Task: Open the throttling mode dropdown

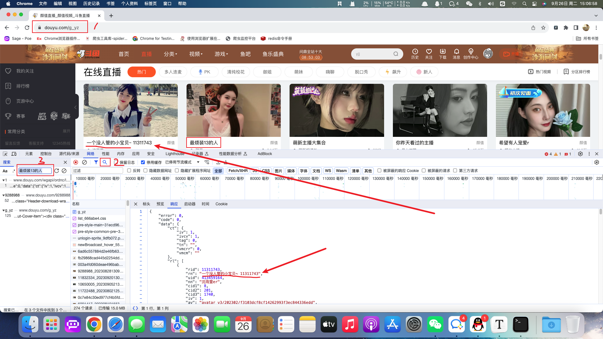Action: click(182, 162)
